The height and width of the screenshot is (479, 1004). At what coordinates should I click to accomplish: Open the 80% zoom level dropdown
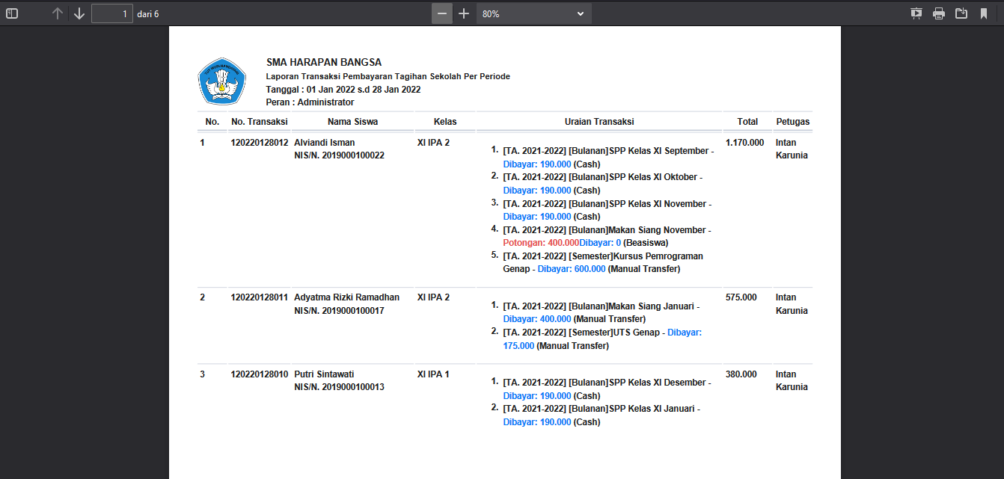click(x=533, y=13)
